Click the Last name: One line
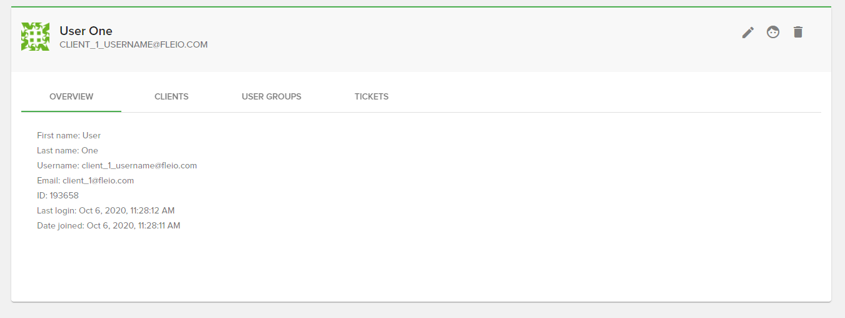Screen dimensions: 845x318 (68, 150)
